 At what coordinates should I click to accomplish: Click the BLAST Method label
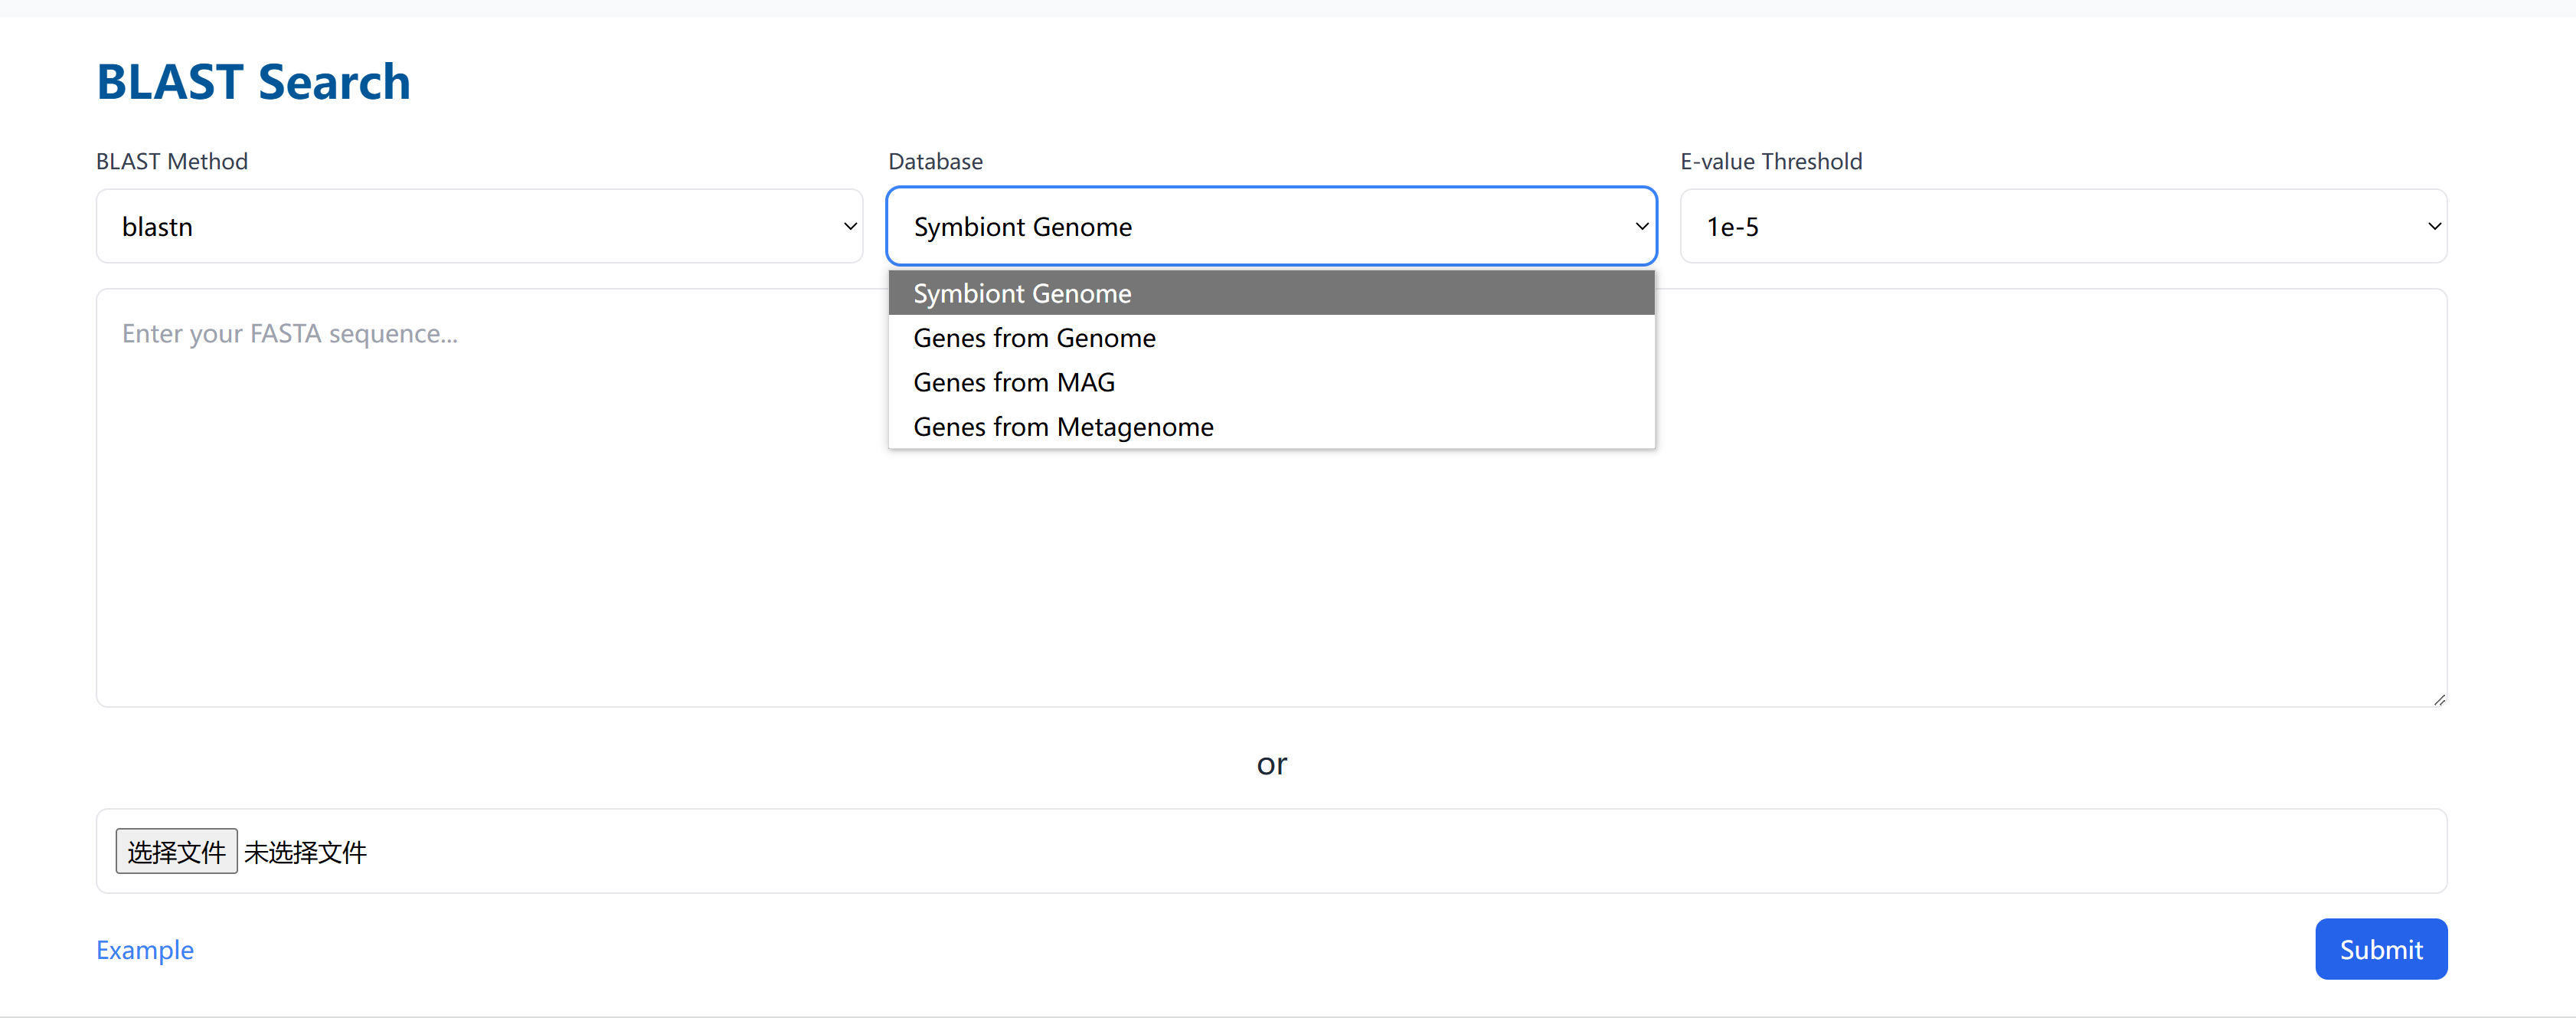172,161
